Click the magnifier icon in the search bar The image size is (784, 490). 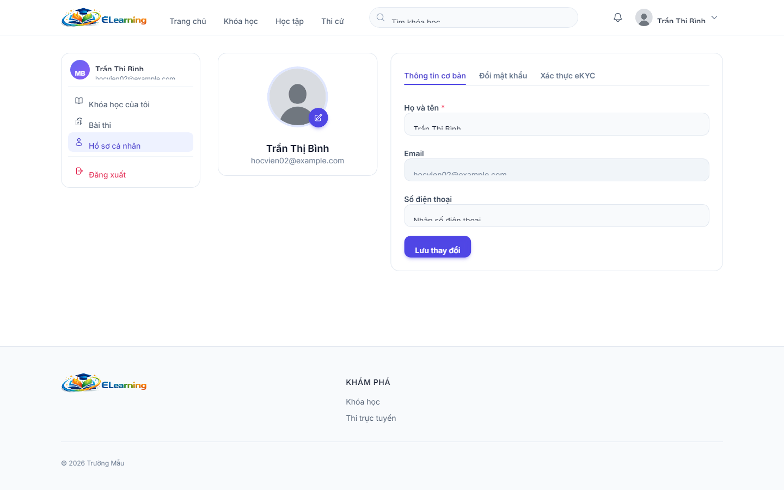tap(381, 17)
